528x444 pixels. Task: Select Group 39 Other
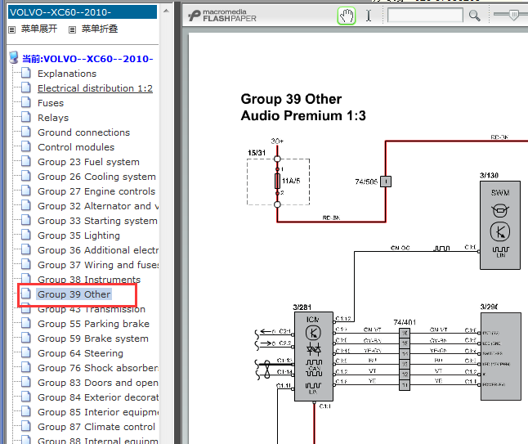(x=74, y=294)
